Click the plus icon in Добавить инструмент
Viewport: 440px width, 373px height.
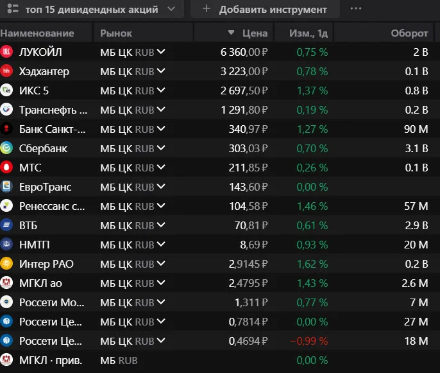(207, 9)
